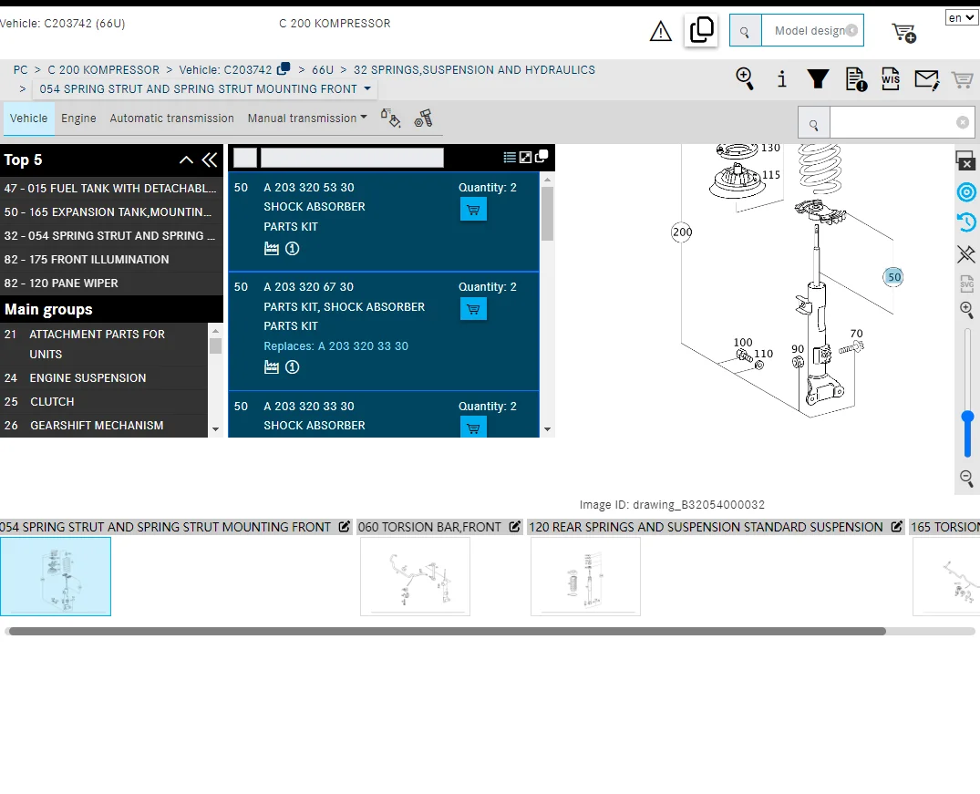Toggle the crossed pin unpin icon
The width and height of the screenshot is (980, 794).
(x=966, y=253)
